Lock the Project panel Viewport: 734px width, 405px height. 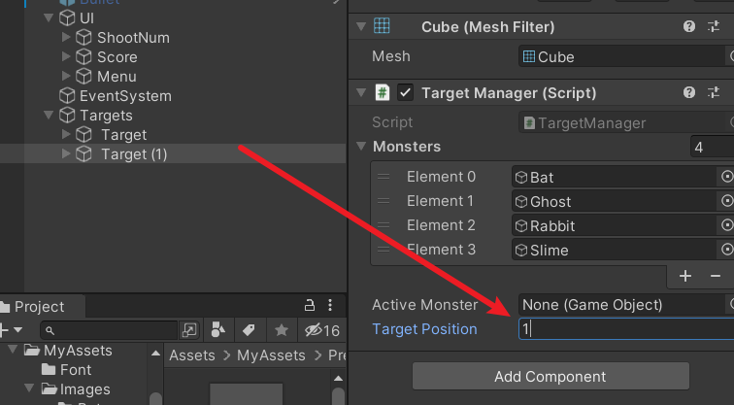tap(310, 305)
